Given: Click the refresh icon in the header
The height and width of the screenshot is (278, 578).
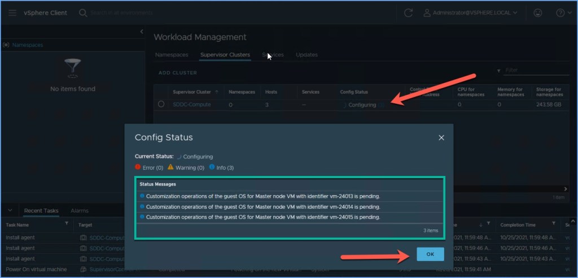Looking at the screenshot, I should (x=408, y=12).
